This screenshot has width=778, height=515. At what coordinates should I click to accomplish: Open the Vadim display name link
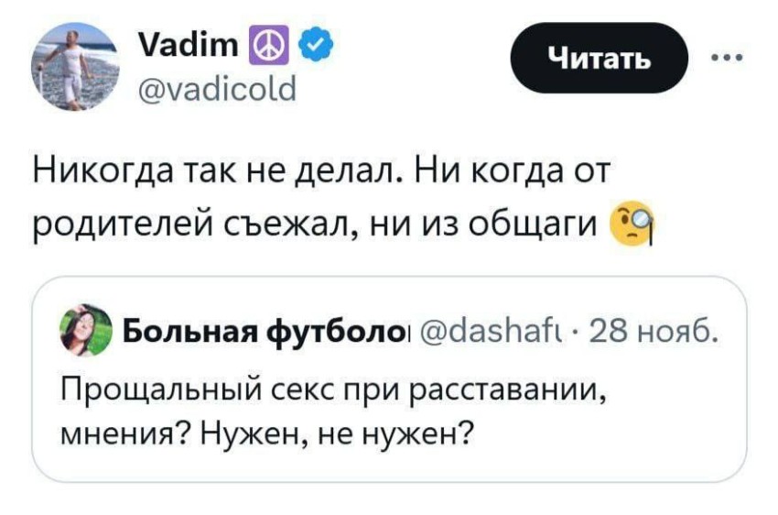pos(188,45)
